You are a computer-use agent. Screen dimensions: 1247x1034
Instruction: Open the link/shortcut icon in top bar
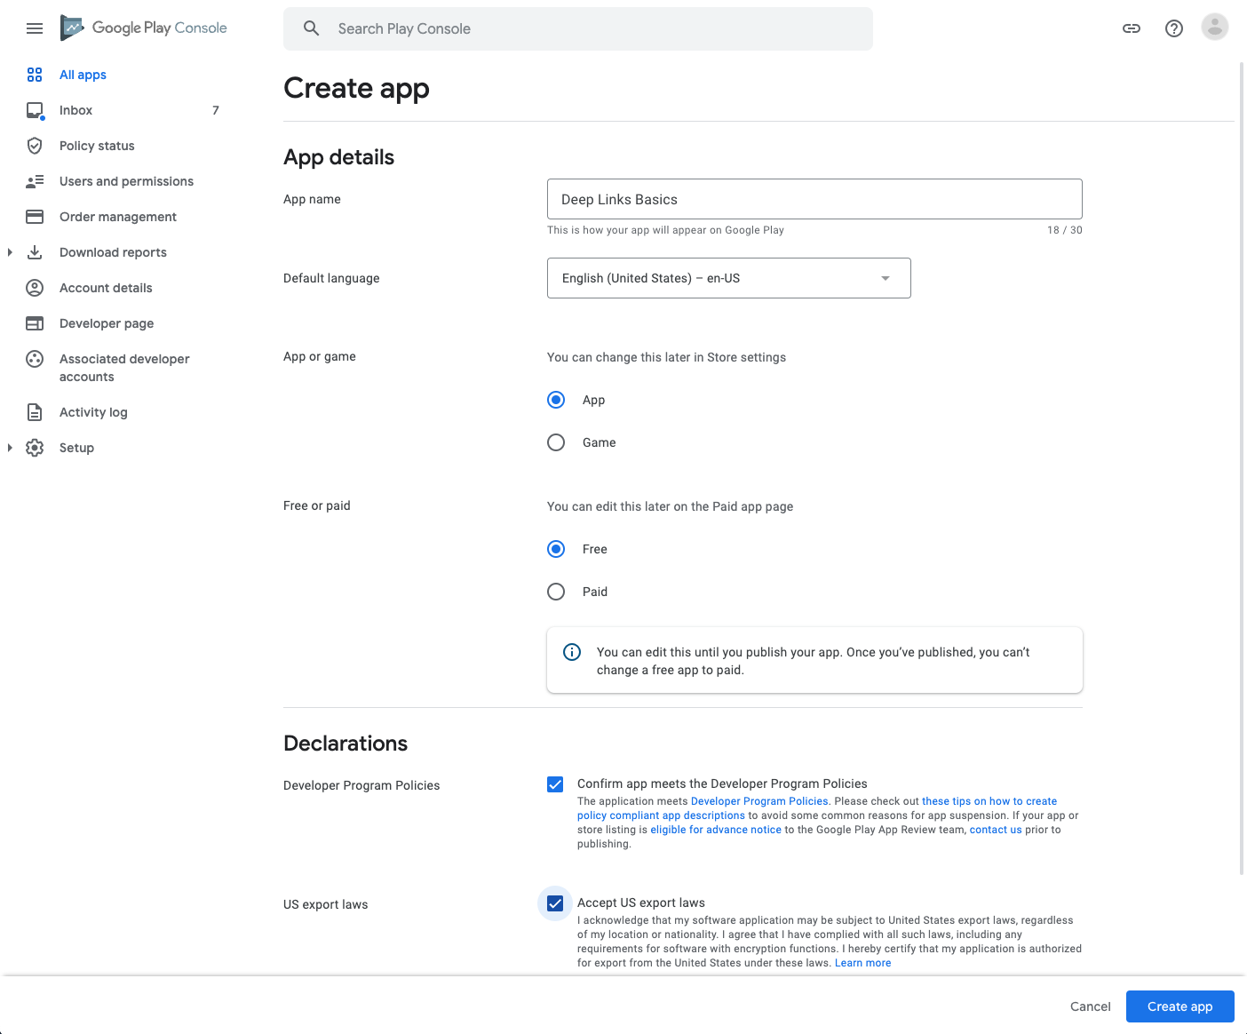click(1131, 28)
